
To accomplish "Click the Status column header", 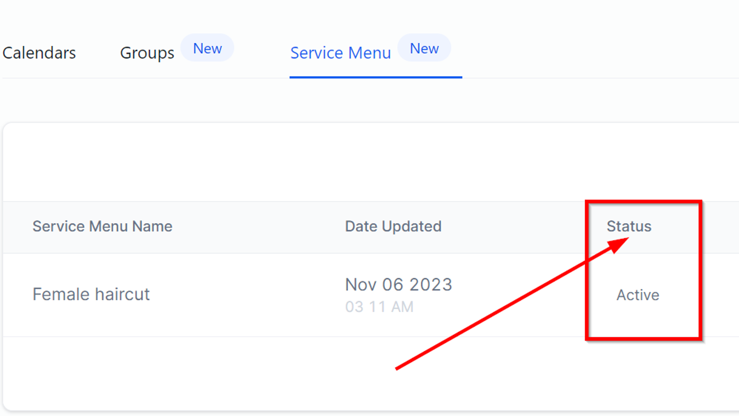I will pyautogui.click(x=629, y=226).
